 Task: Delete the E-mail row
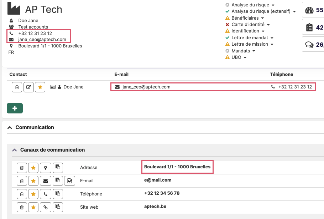click(22, 181)
